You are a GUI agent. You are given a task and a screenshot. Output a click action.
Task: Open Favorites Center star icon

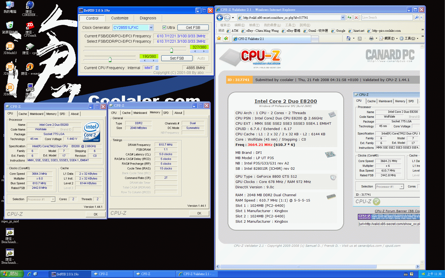219,38
